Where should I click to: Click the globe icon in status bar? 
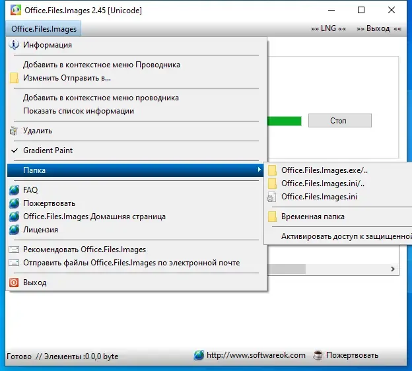pos(199,355)
